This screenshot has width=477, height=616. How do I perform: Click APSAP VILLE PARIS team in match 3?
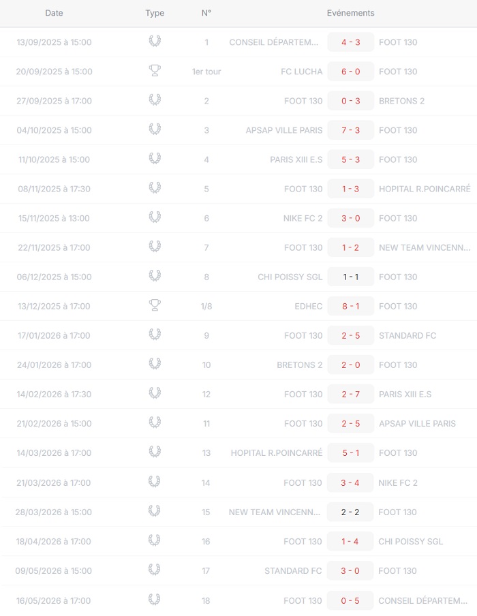[284, 130]
